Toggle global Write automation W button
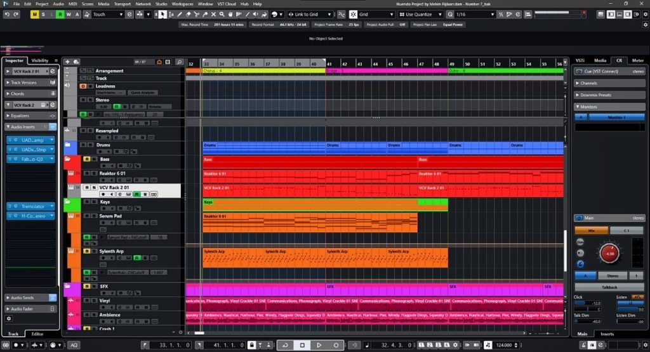Image resolution: width=650 pixels, height=352 pixels. point(69,15)
